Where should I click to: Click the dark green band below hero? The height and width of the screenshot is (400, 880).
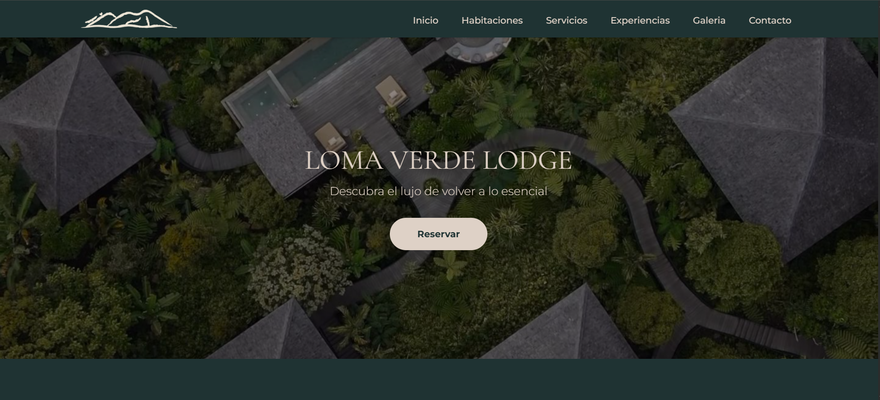[440, 379]
